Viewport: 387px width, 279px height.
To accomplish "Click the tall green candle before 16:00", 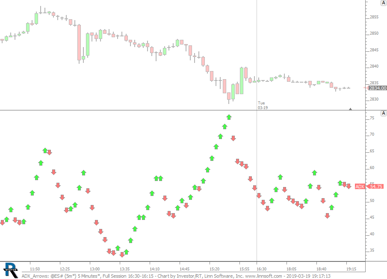I will click(242, 80).
